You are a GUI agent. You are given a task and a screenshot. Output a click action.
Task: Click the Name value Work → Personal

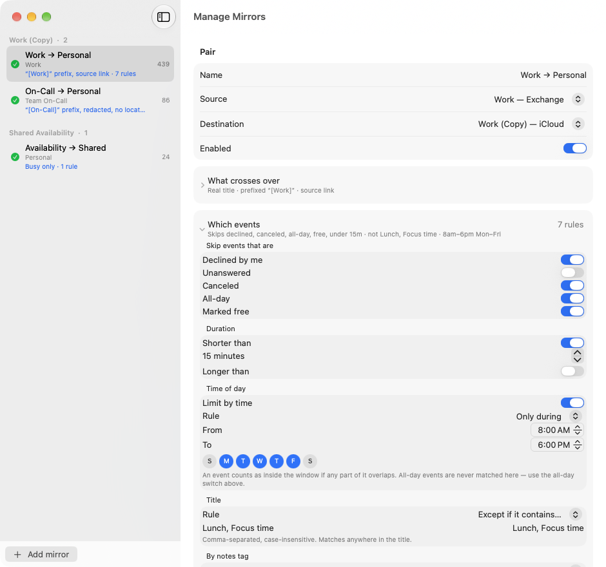tap(553, 75)
